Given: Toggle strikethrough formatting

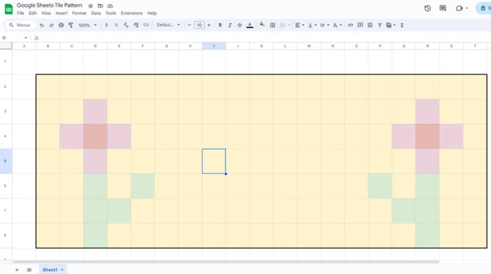Looking at the screenshot, I should click(240, 25).
